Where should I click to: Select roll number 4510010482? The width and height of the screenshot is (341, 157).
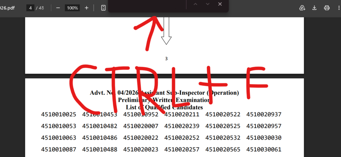100,126
